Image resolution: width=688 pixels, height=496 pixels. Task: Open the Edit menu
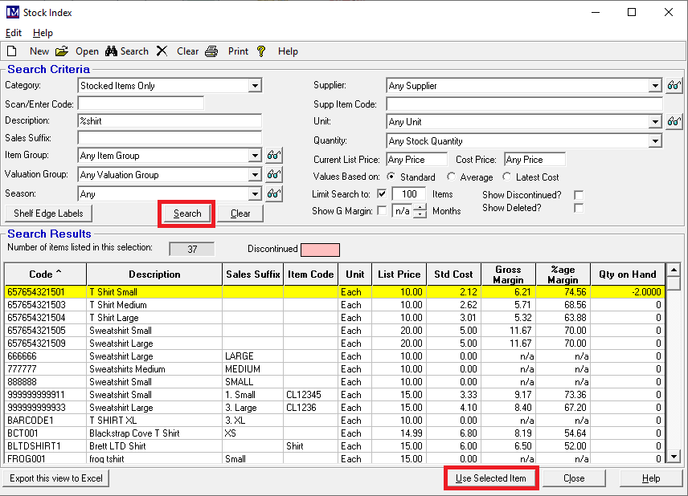(14, 33)
